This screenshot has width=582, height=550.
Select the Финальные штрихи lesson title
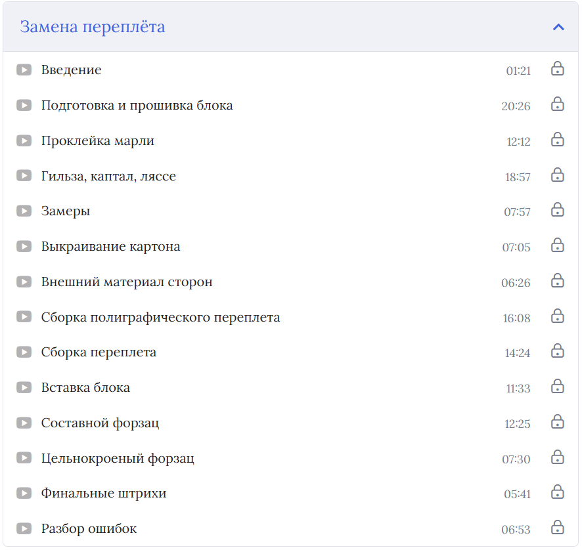pos(104,493)
